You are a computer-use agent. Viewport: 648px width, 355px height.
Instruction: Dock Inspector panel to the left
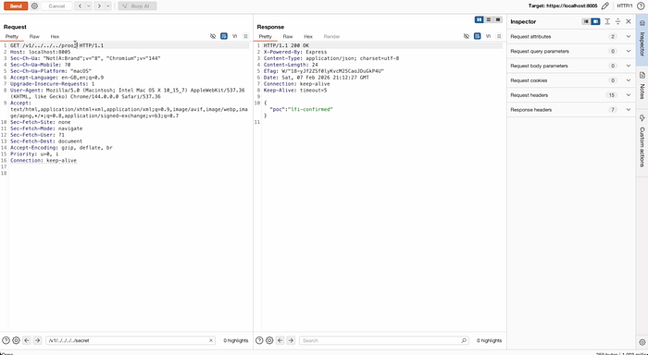(586, 21)
